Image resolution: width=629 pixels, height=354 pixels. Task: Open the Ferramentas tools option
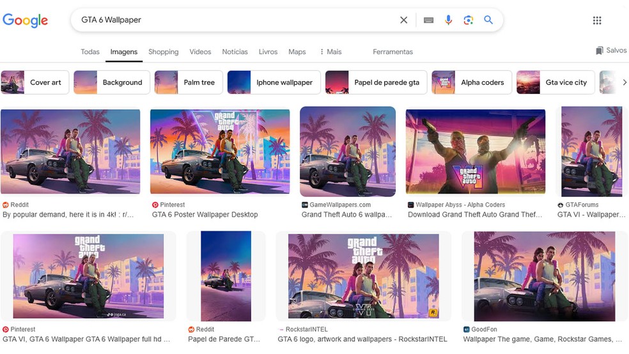click(392, 52)
